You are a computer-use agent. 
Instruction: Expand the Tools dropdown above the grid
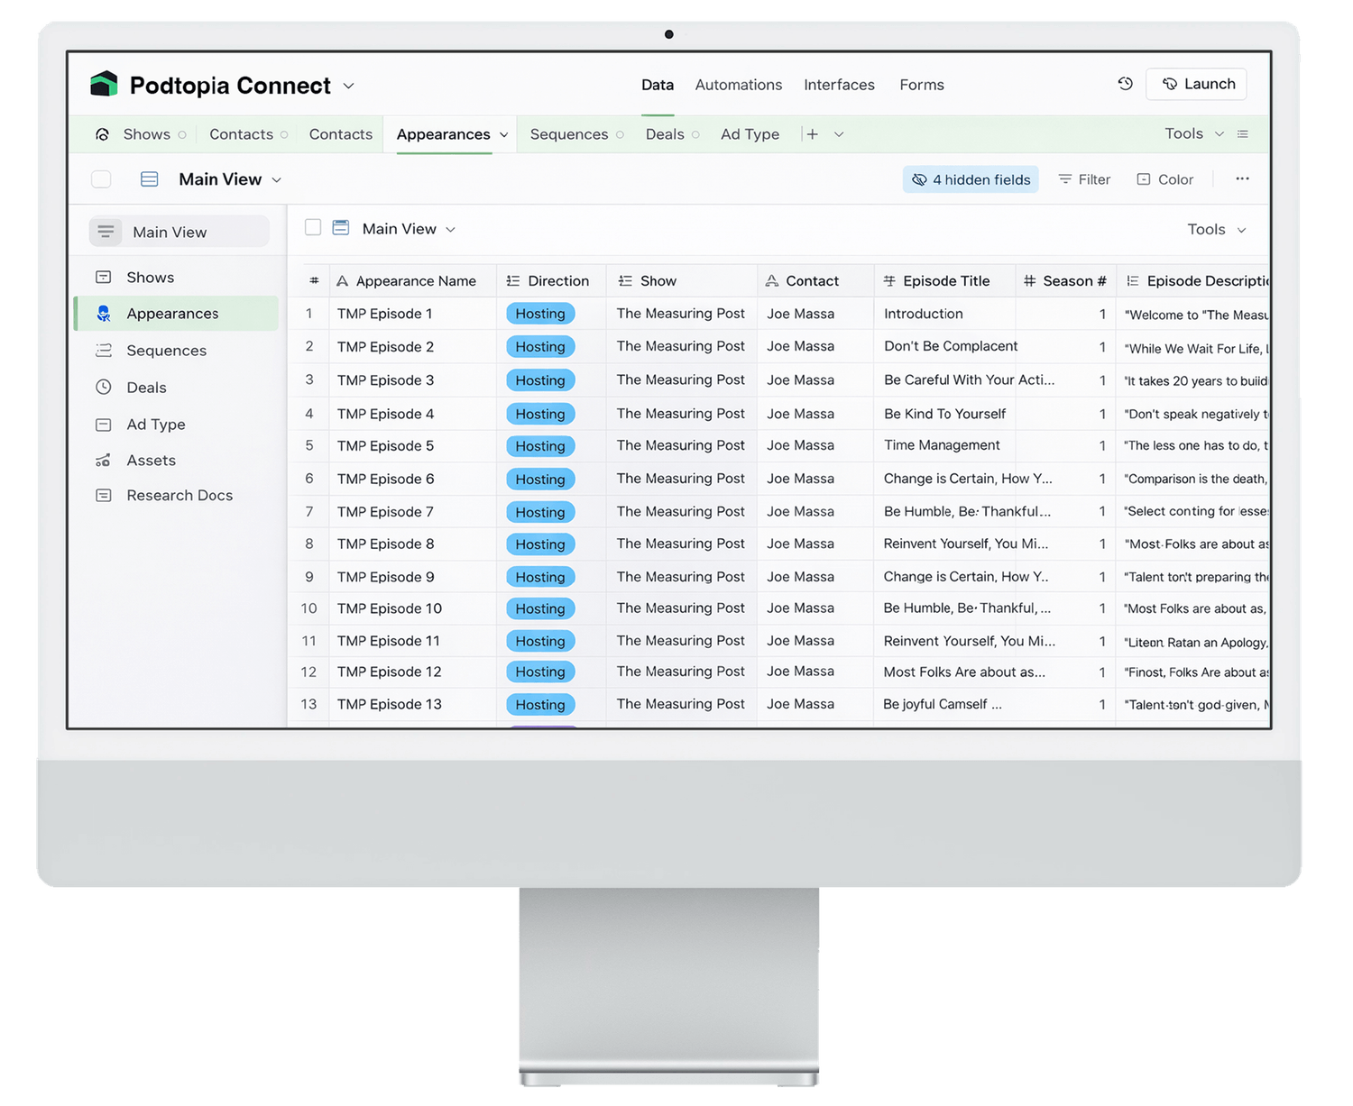click(x=1216, y=229)
